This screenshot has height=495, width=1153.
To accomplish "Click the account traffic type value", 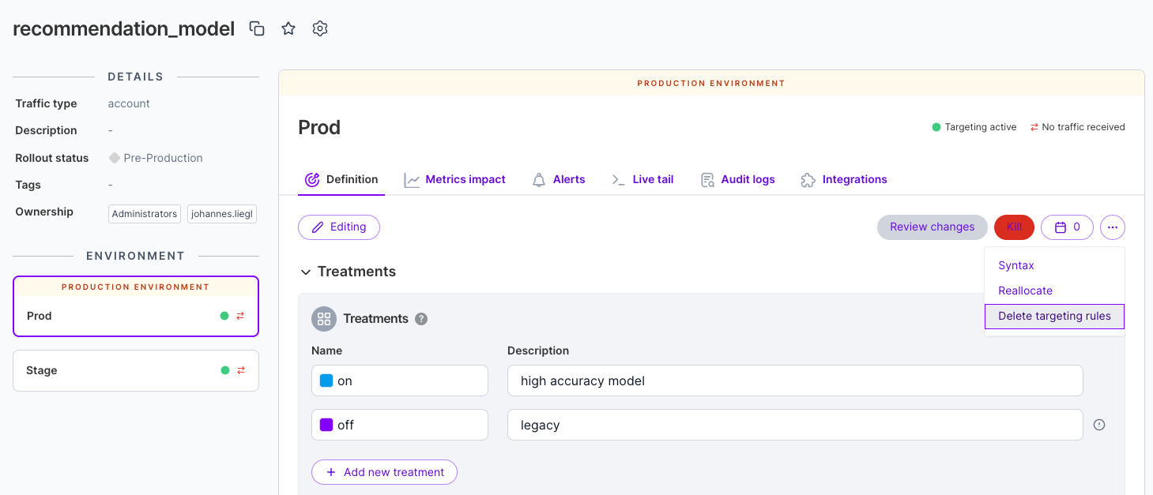I will click(129, 103).
